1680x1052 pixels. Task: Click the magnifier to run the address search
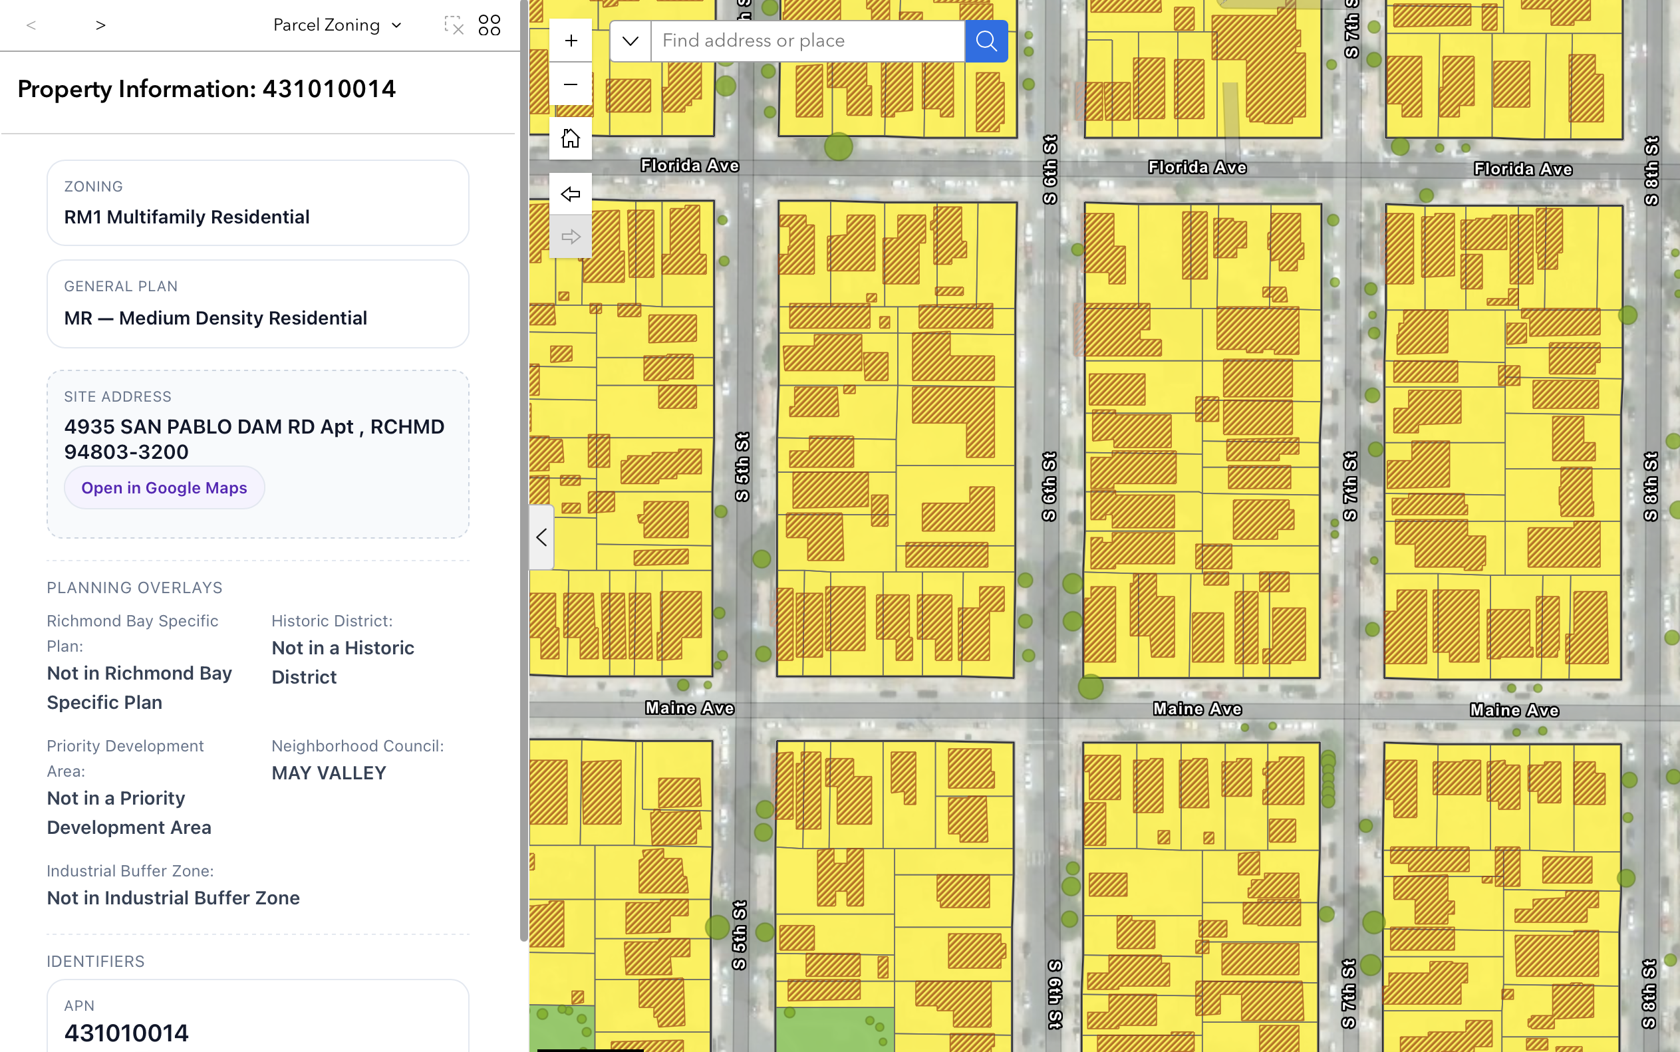click(x=985, y=41)
